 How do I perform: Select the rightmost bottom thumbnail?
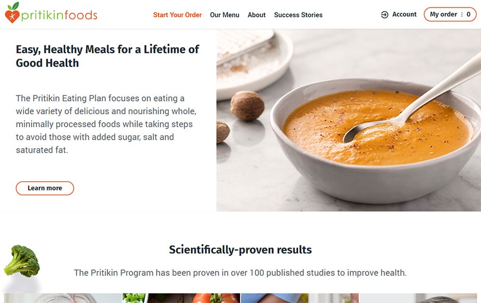[x=418, y=298]
